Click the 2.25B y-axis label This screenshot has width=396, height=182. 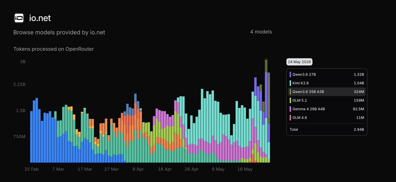pyautogui.click(x=20, y=85)
